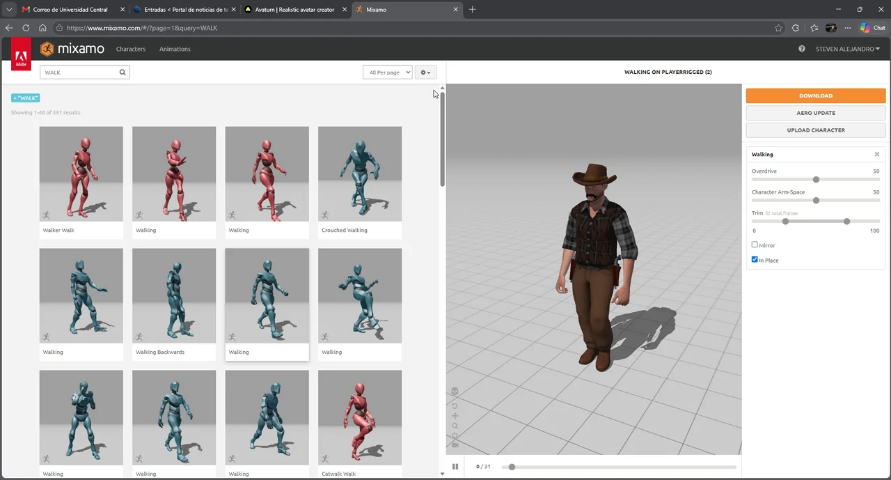Viewport: 891px width, 480px height.
Task: Click the animation timeline scrubber handle
Action: [512, 467]
